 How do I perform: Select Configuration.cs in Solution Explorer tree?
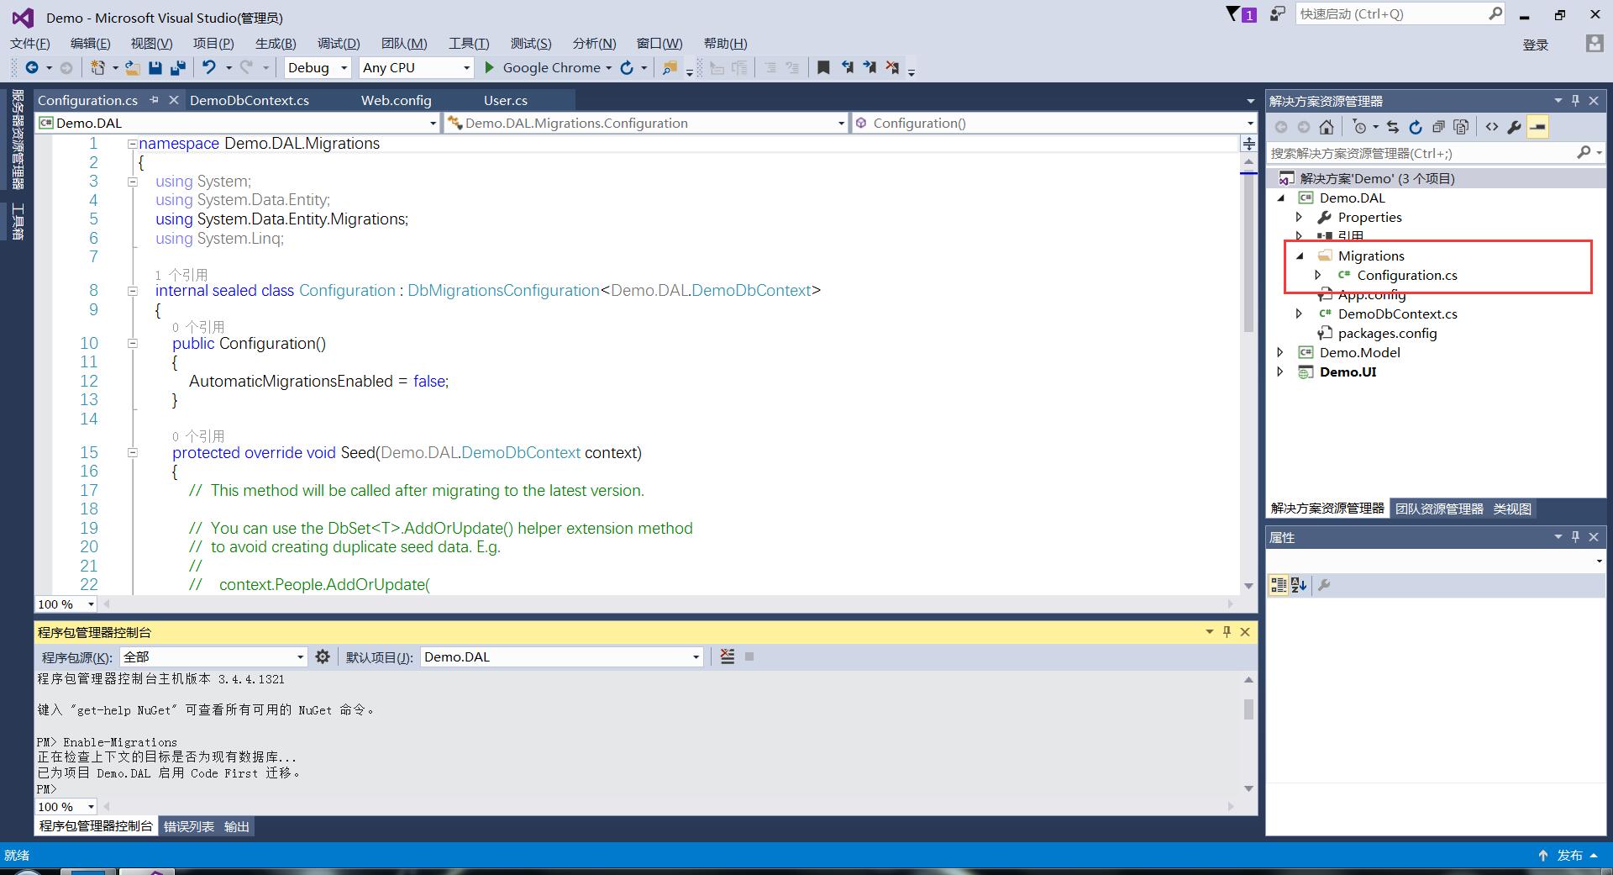[x=1407, y=275]
